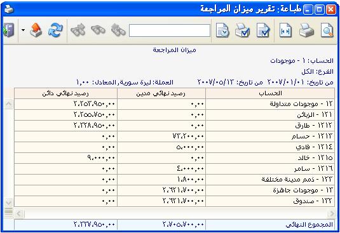Click the search text input field
The width and height of the screenshot is (340, 233).
point(170,30)
